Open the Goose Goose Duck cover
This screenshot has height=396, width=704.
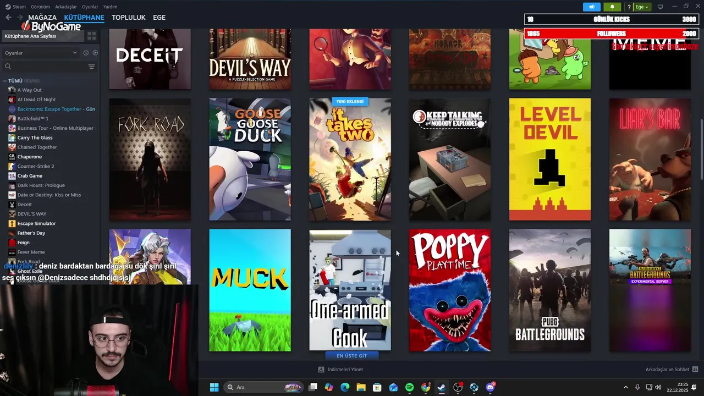pyautogui.click(x=250, y=159)
